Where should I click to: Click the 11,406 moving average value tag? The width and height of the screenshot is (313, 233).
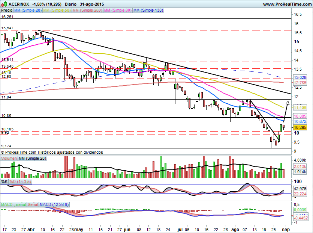[x=300, y=108]
